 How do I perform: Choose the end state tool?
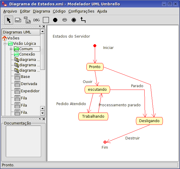coord(74,20)
